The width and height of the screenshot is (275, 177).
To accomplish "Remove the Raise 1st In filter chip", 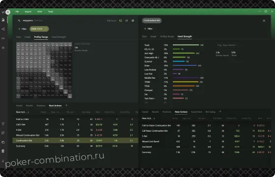I will [x=46, y=29].
